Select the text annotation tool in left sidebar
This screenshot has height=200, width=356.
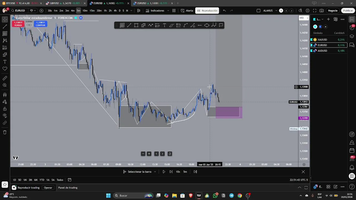5,62
